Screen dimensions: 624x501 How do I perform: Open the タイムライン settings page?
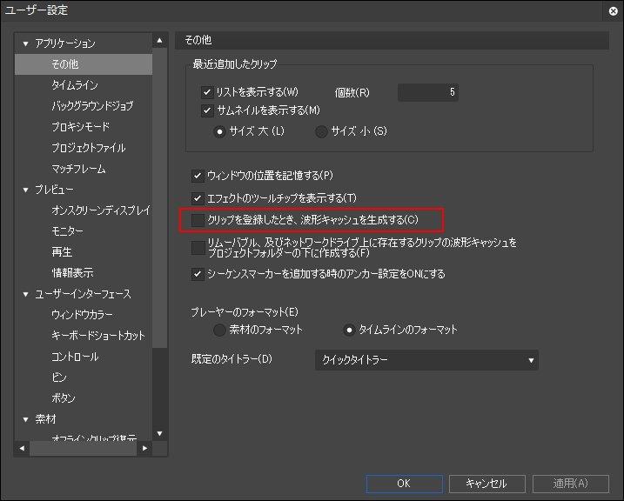75,85
